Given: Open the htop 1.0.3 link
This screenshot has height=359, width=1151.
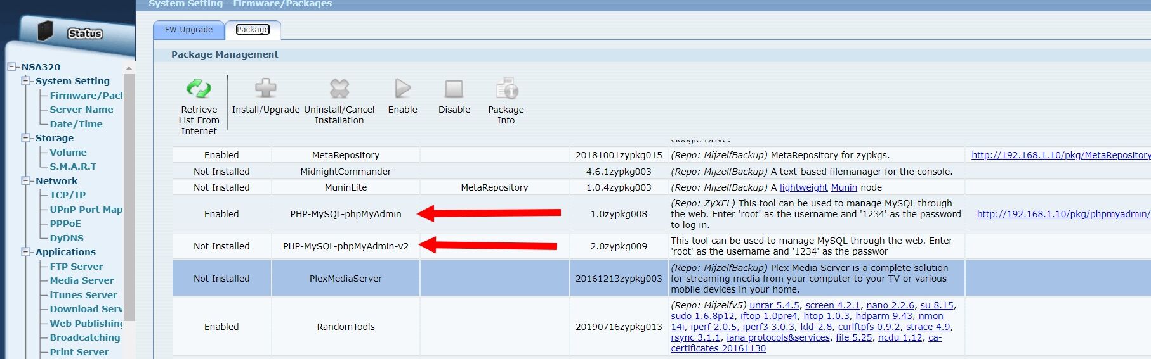Looking at the screenshot, I should 826,315.
